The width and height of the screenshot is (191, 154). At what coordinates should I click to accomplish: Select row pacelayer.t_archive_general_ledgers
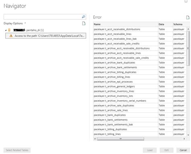[x=140, y=86]
